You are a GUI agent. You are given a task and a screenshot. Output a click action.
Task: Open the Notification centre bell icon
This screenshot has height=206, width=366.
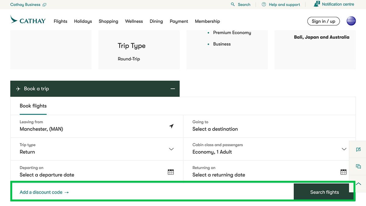[x=316, y=4]
